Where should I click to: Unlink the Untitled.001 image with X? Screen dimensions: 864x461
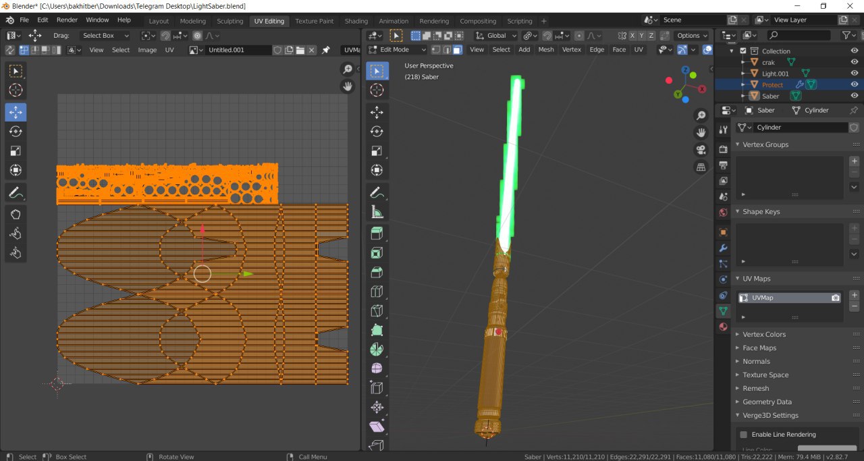tap(311, 50)
